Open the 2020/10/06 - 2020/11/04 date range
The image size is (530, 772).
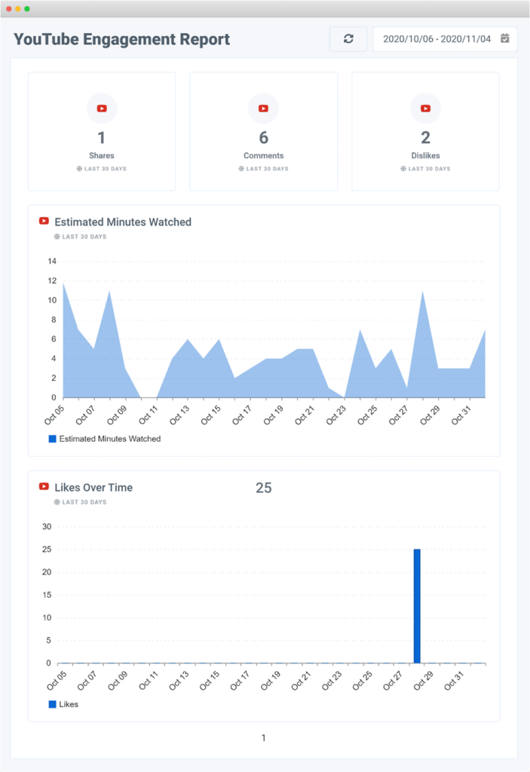(436, 39)
